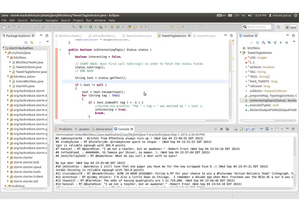Open Package Explorer view menu triangle

tap(47, 42)
